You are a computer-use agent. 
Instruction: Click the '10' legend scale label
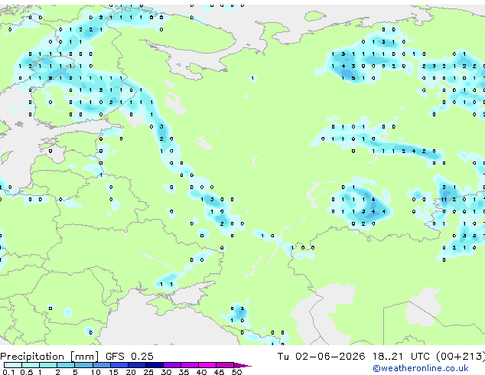tap(96, 372)
